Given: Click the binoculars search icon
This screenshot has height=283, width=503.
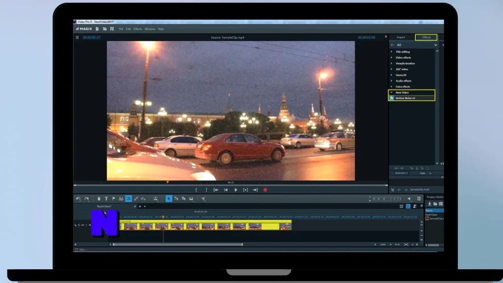Looking at the screenshot, I should click(121, 199).
